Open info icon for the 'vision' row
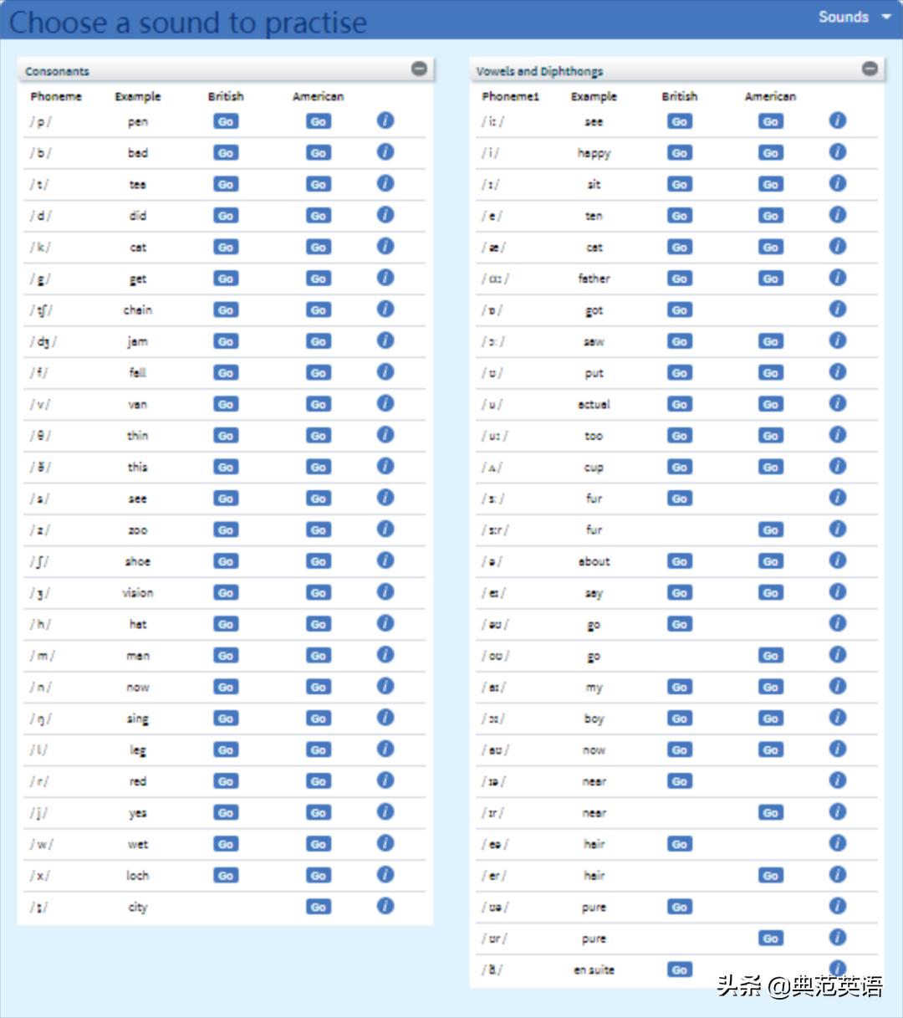 coord(385,592)
